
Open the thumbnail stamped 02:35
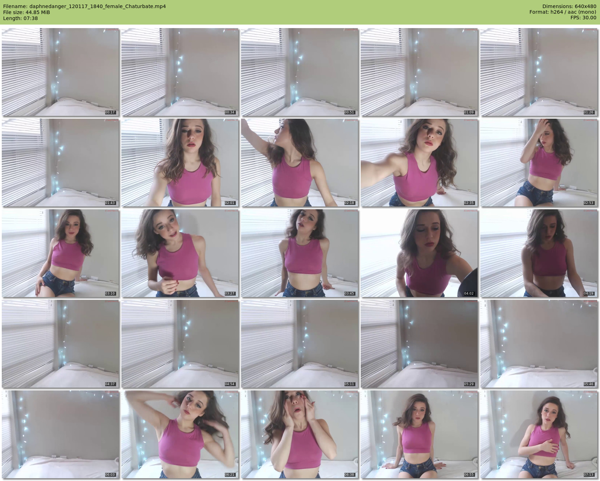pos(419,163)
